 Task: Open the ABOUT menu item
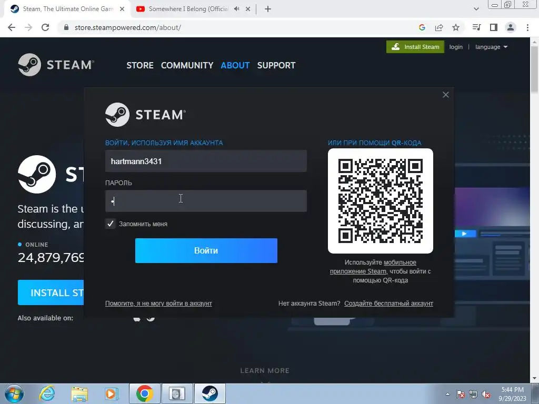pos(235,65)
